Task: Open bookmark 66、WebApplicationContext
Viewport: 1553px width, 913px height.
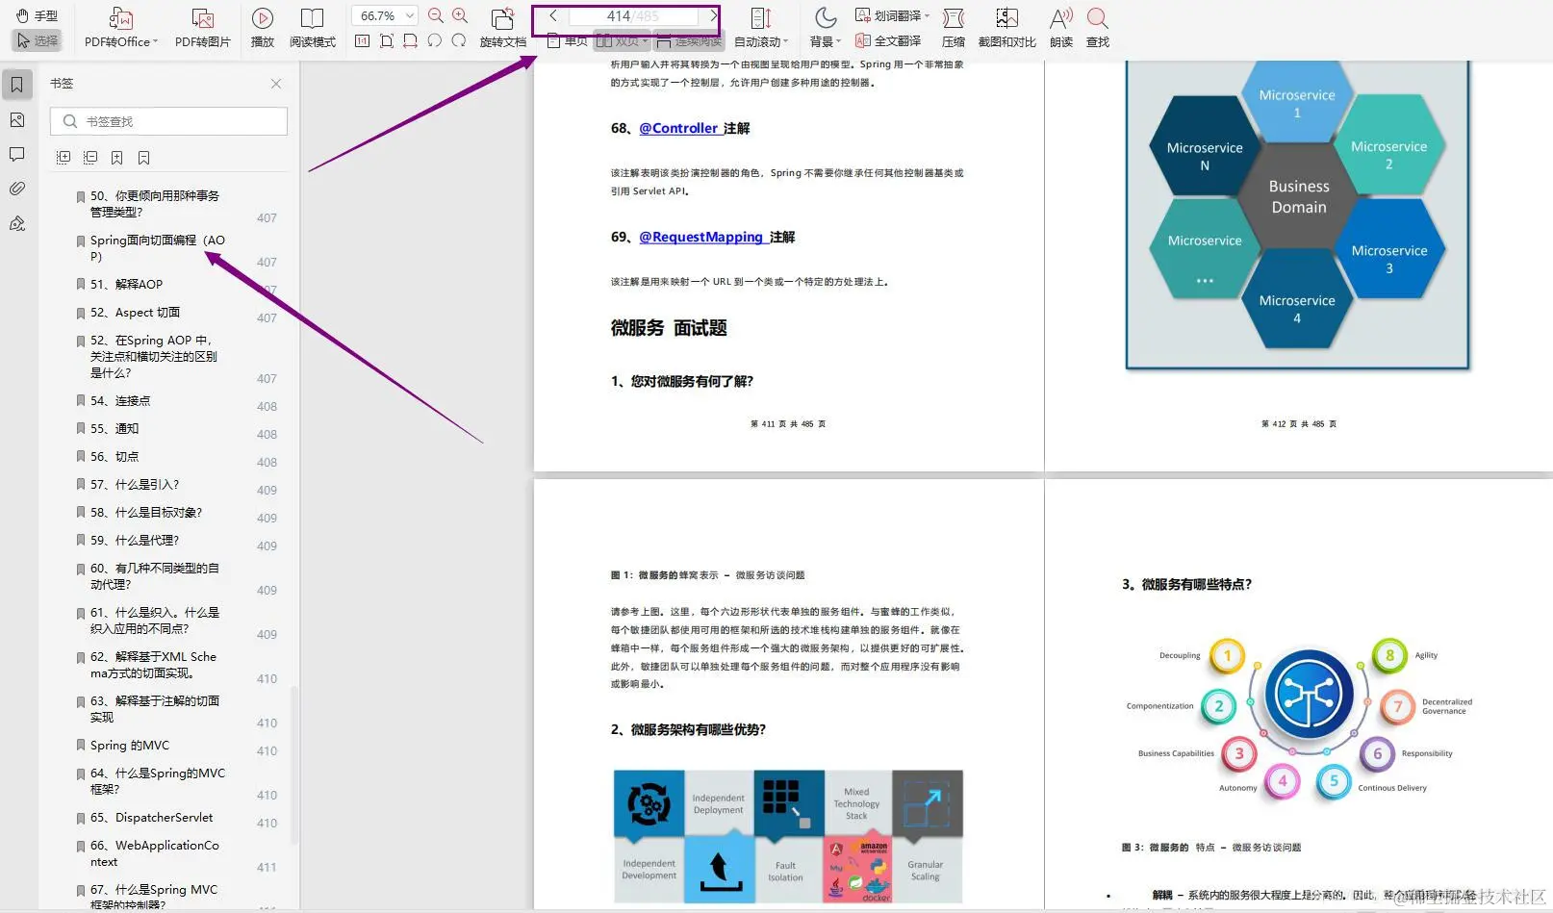Action: click(x=155, y=853)
